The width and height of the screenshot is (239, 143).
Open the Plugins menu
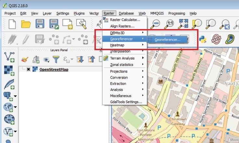tap(79, 13)
